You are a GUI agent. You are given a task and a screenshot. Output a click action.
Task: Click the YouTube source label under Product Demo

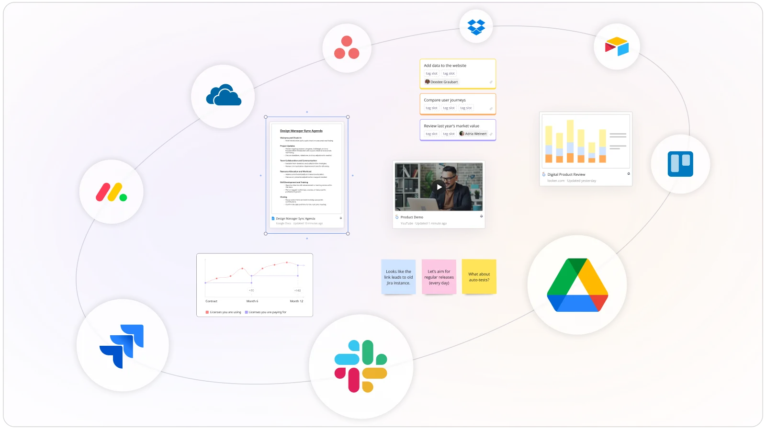[406, 223]
